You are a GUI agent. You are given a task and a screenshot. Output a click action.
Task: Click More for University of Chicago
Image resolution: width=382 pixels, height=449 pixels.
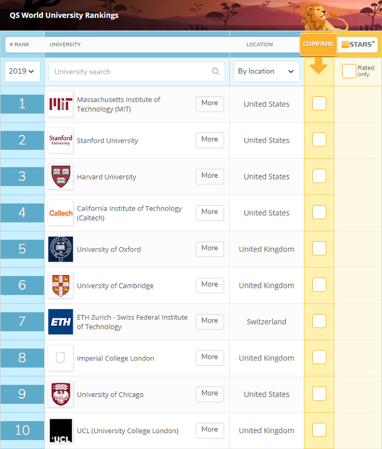click(210, 394)
